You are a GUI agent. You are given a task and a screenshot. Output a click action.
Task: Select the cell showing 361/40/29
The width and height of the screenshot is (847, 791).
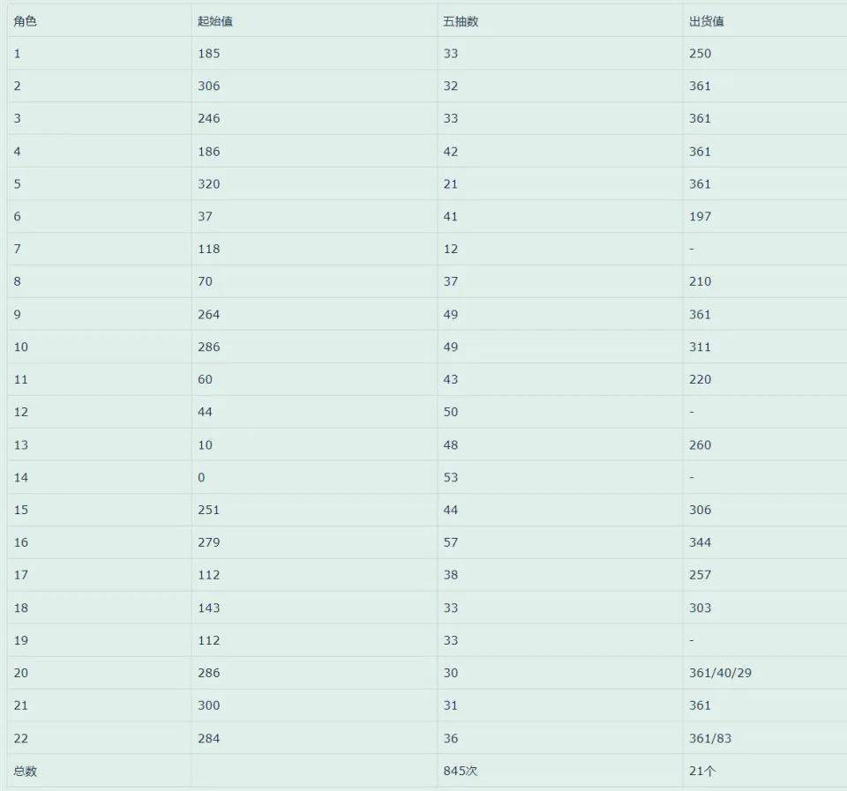(720, 673)
